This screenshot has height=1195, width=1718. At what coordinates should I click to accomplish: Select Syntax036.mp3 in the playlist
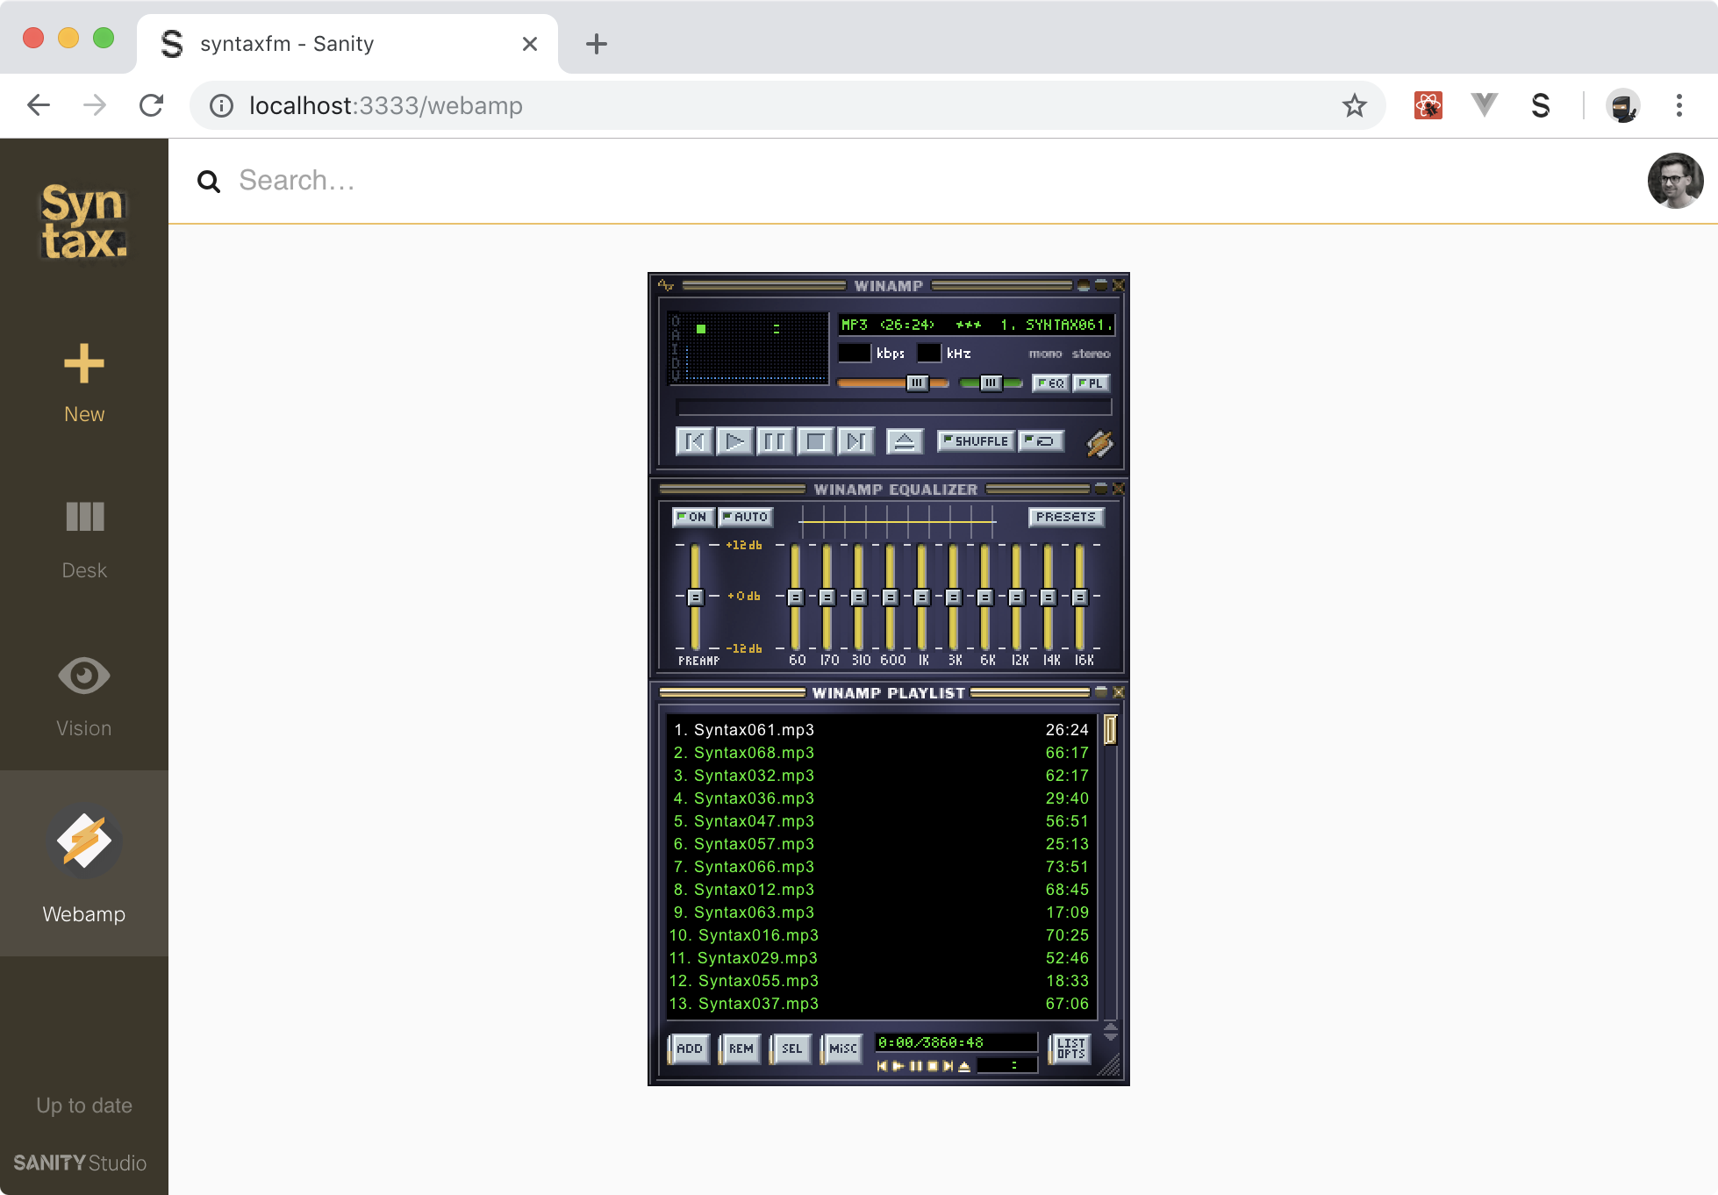(x=754, y=798)
